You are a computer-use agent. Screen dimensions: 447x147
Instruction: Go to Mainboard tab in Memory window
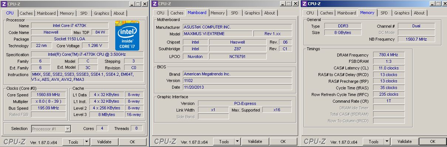tap(347, 13)
